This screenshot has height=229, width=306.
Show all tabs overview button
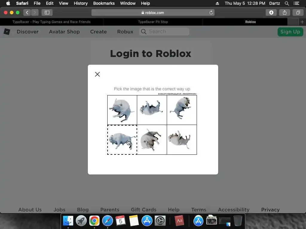(x=298, y=13)
